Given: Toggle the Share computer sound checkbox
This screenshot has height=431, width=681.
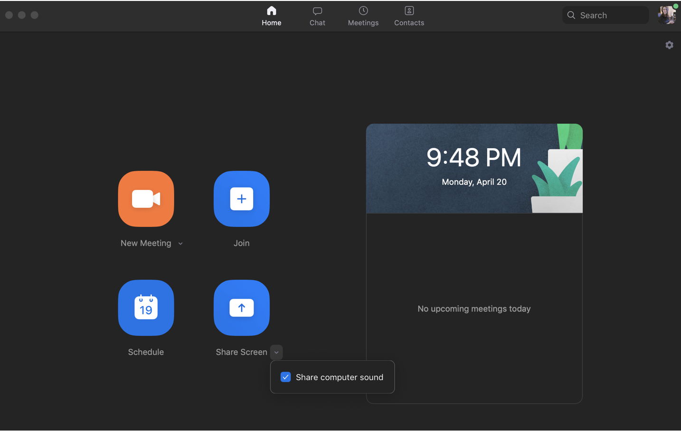Looking at the screenshot, I should click(285, 377).
